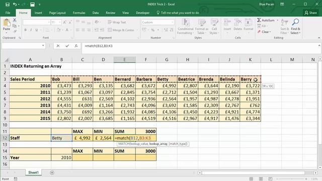Image resolution: width=322 pixels, height=181 pixels.
Task: Switch to the Developer tab
Action: click(x=142, y=13)
